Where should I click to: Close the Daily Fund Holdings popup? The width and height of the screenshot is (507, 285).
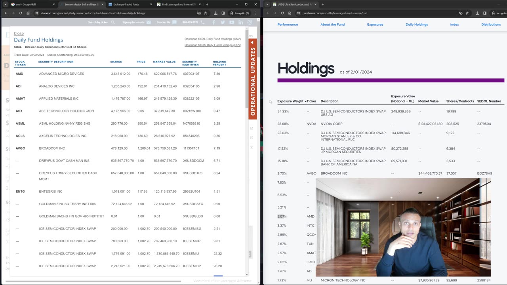[x=19, y=34]
